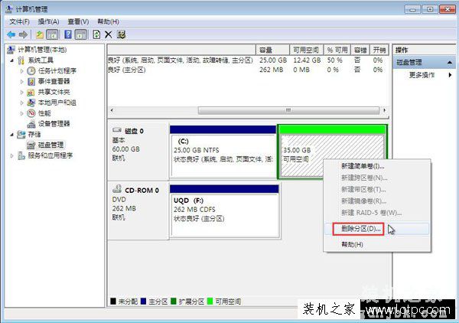Image resolution: width=459 pixels, height=323 pixels.
Task: Open the 操作(A) menu
Action: pyautogui.click(x=48, y=21)
